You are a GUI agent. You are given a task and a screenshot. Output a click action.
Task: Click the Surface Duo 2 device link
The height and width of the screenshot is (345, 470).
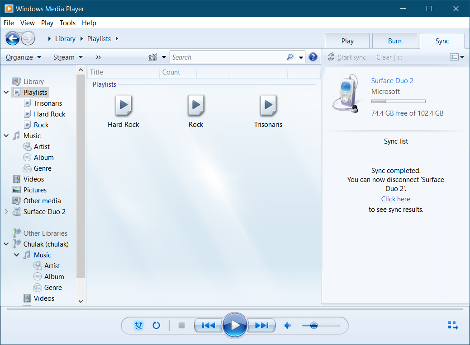(x=392, y=80)
